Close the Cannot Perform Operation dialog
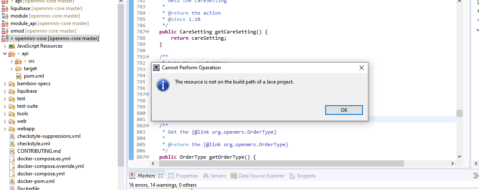 [361, 68]
